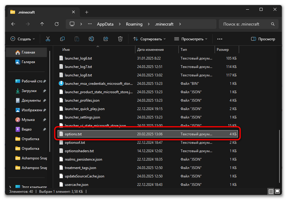287x200 pixels.
Task: Select the options.txt file
Action: 148,134
